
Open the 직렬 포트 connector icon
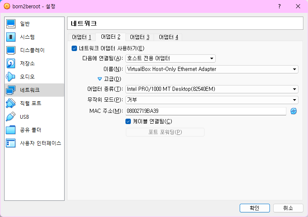[x=11, y=103]
